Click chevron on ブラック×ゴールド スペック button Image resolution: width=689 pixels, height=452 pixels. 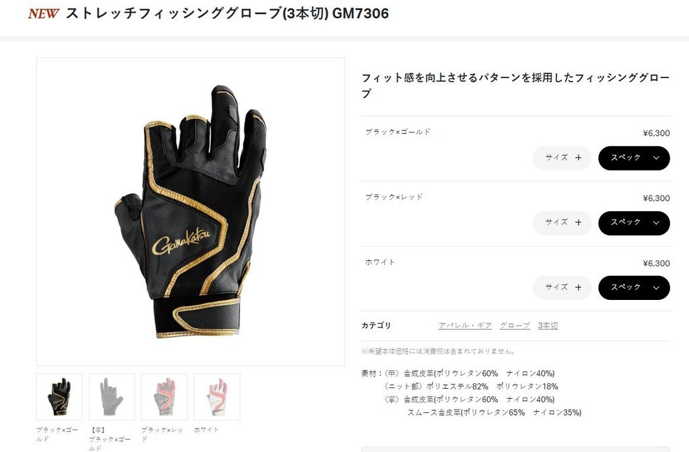coord(656,158)
